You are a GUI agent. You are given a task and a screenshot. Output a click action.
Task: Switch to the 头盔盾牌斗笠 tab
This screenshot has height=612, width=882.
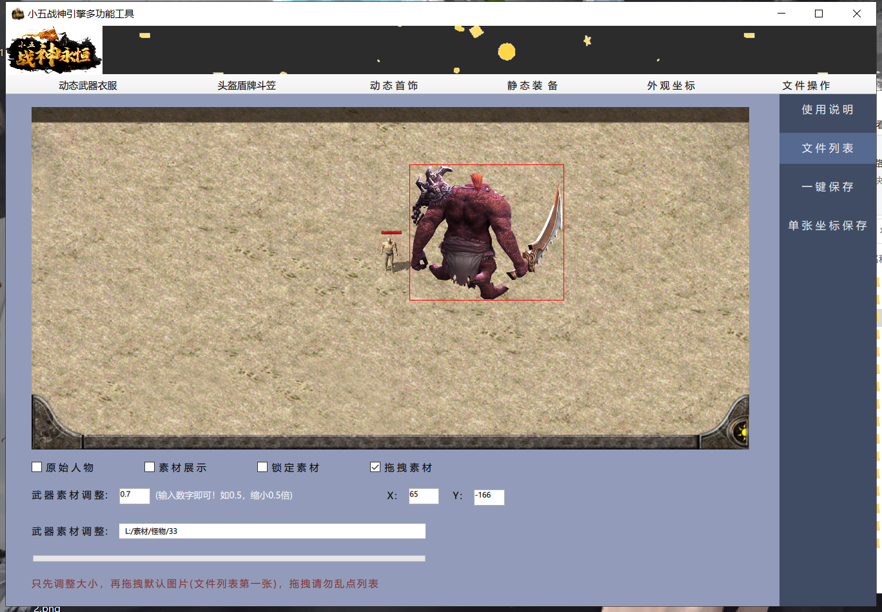246,85
